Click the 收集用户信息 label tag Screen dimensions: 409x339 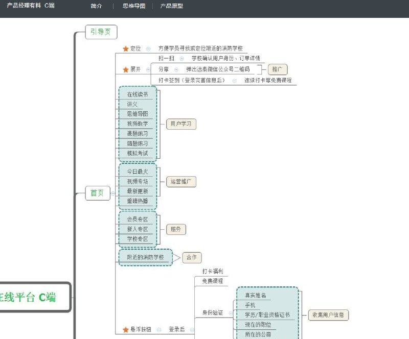[328, 315]
